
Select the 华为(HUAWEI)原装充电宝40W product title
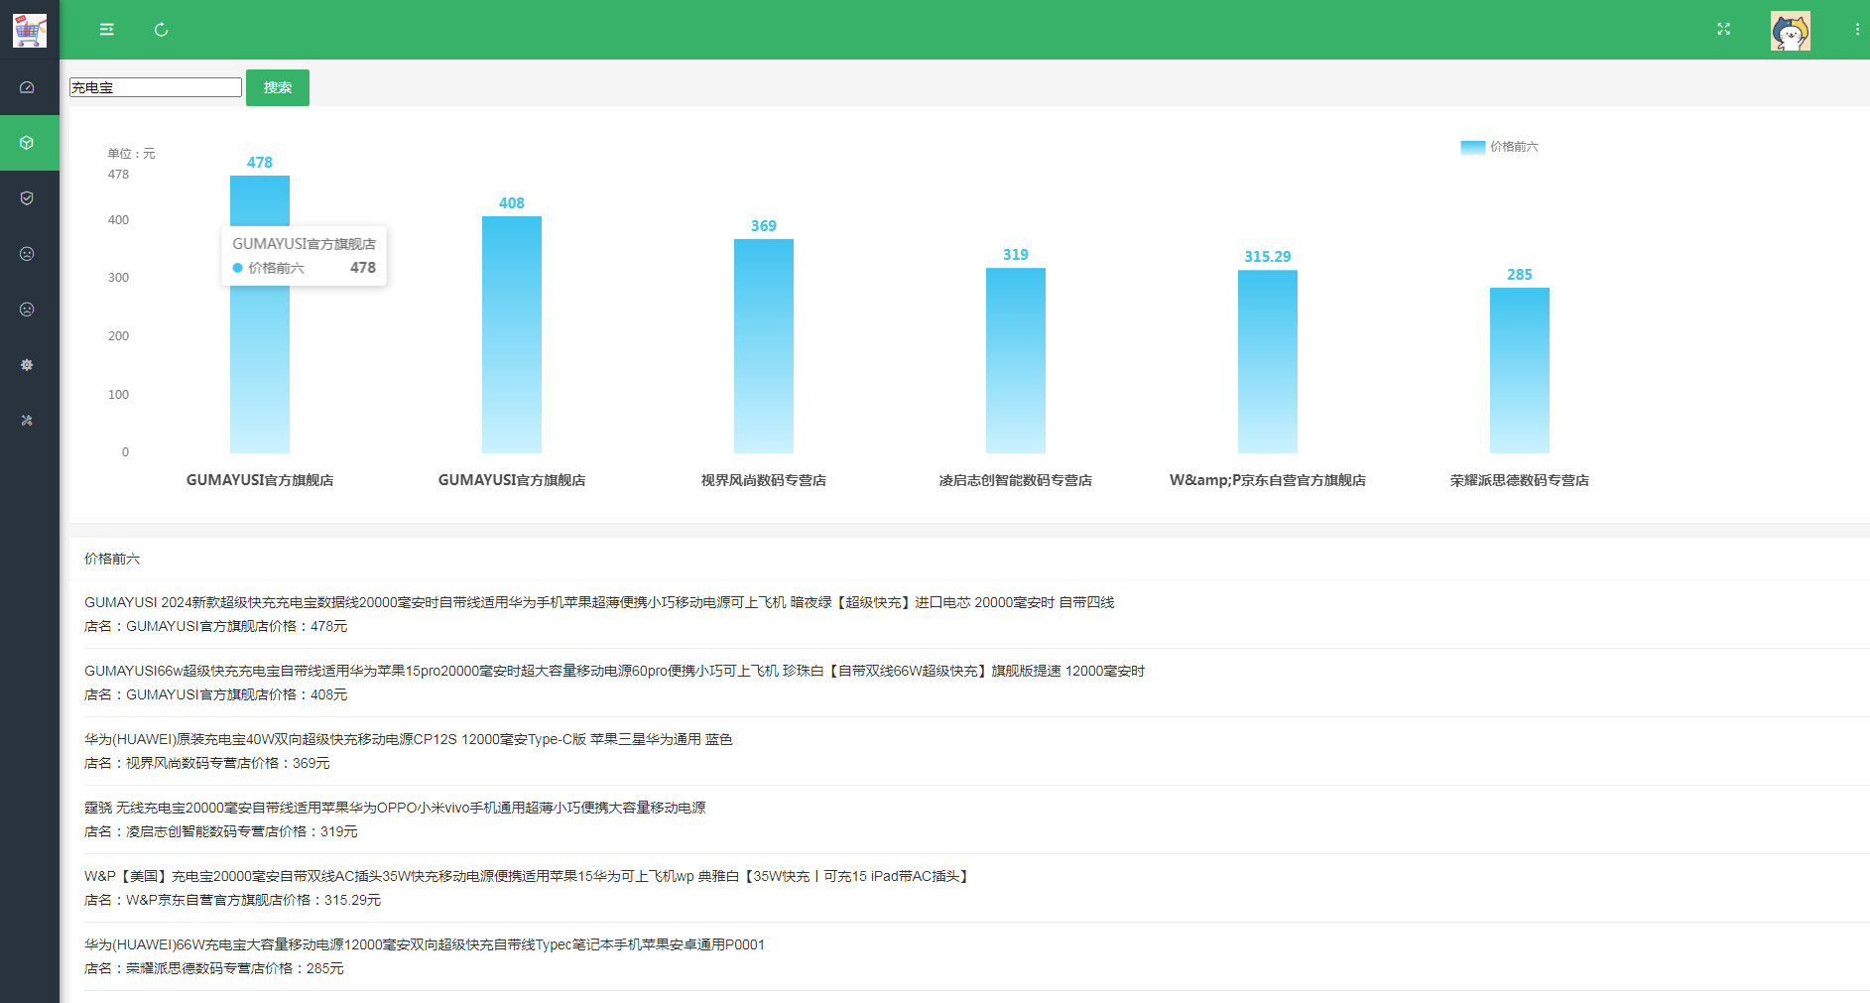tap(409, 739)
